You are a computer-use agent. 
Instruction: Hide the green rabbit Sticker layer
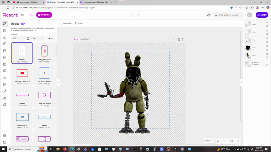[x=267, y=54]
